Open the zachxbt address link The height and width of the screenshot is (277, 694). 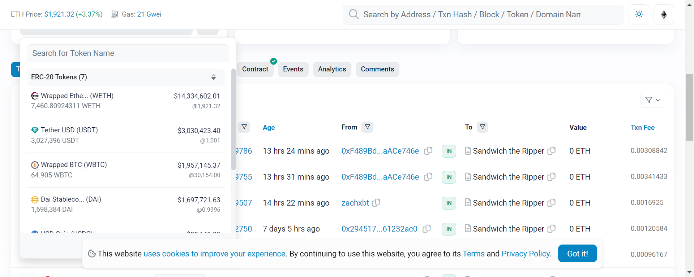[355, 203]
